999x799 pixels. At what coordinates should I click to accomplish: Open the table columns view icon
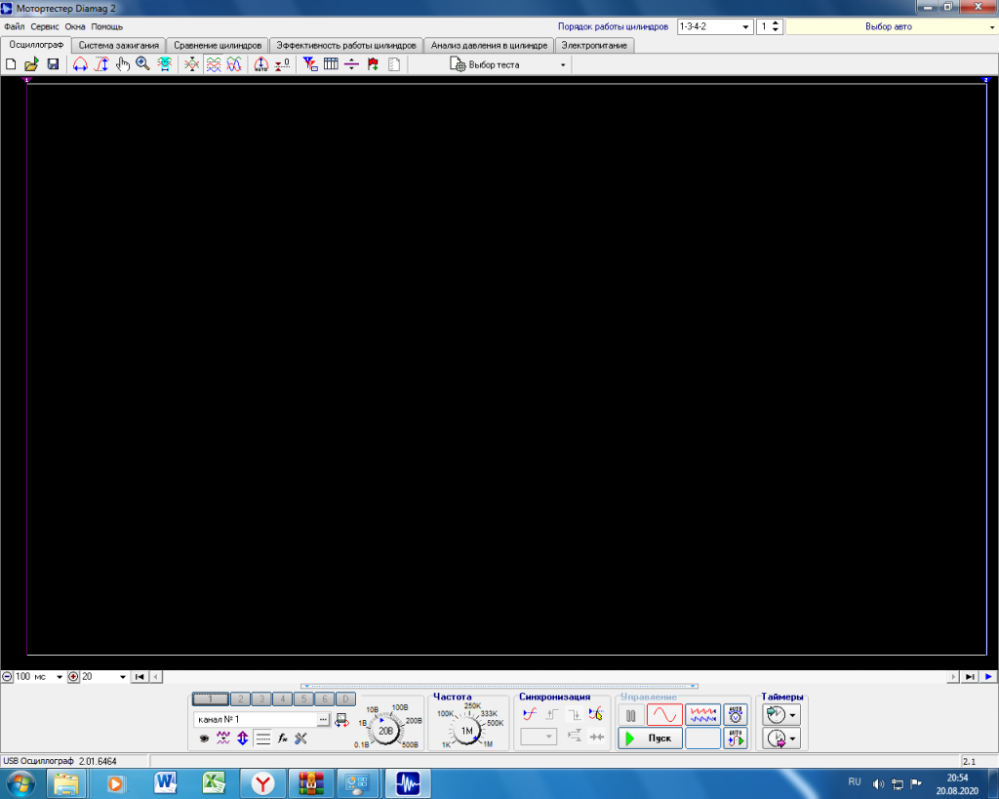pos(331,64)
